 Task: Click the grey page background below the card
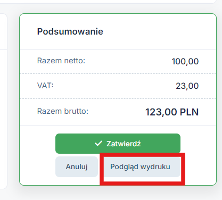[111, 194]
